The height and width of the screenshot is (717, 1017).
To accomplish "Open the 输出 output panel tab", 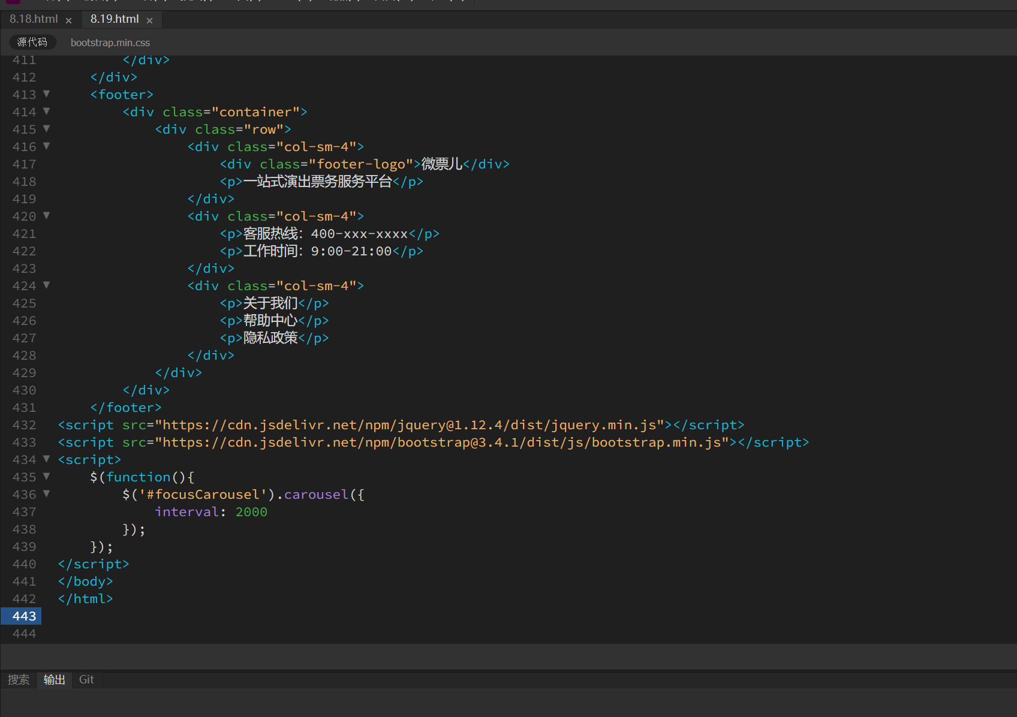I will coord(55,680).
